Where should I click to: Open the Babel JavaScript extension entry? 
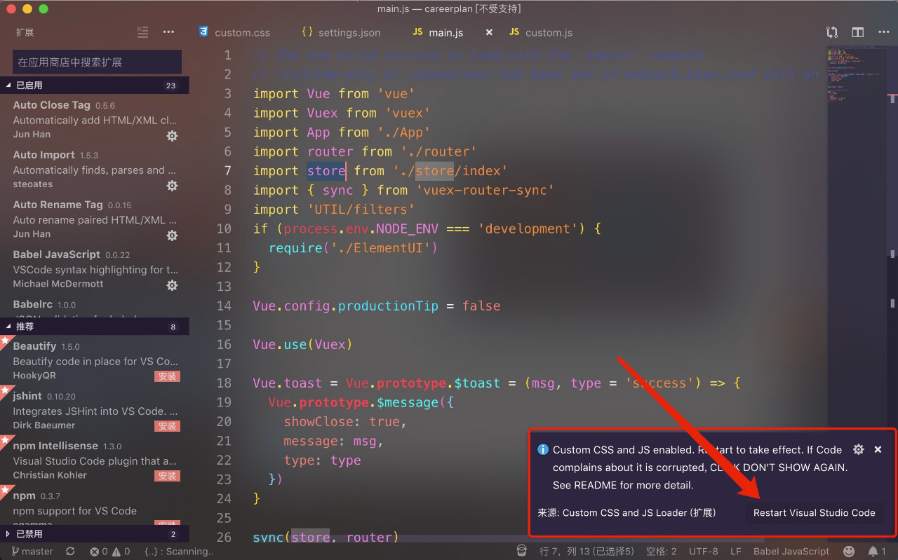tap(95, 268)
